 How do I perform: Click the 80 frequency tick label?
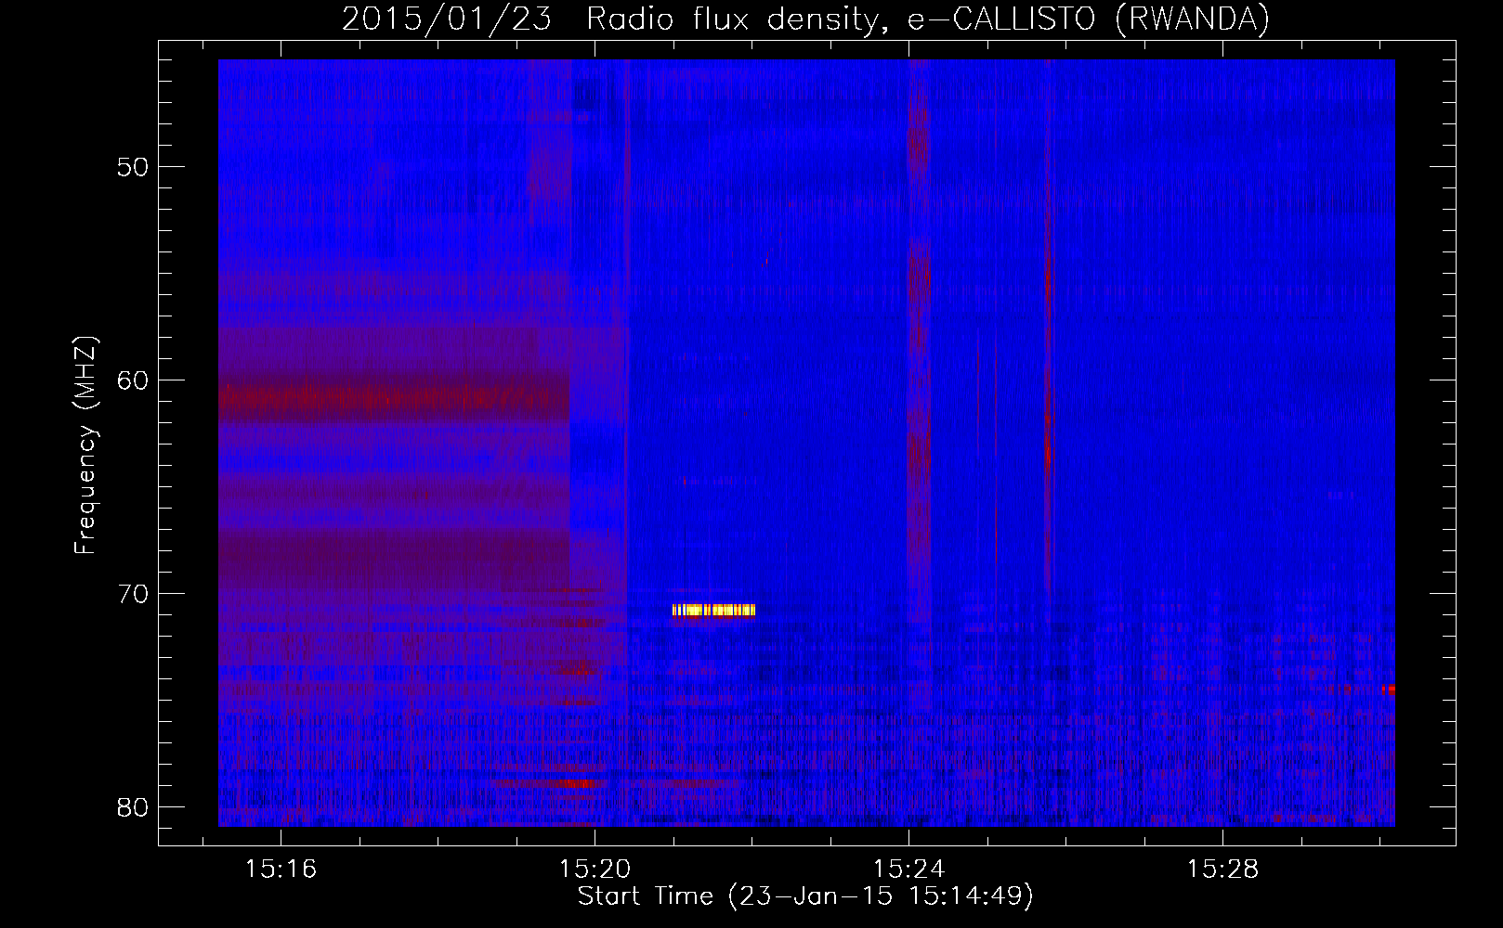click(x=133, y=807)
